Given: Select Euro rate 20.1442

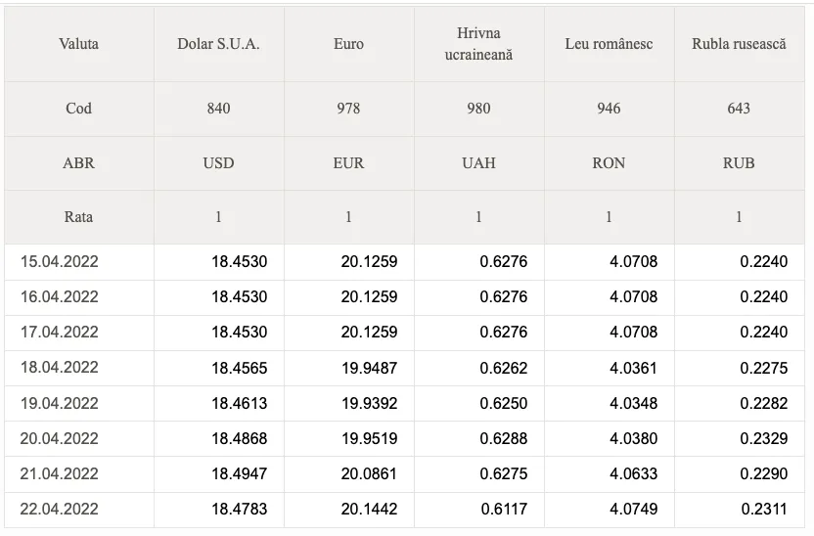Looking at the screenshot, I should (369, 509).
